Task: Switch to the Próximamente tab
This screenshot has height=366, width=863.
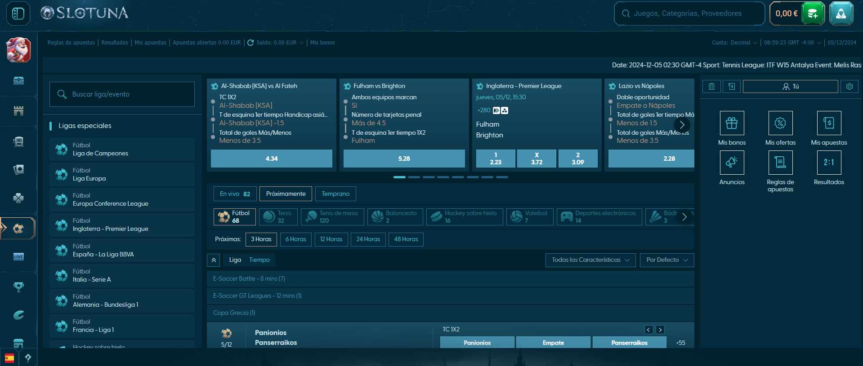Action: click(286, 194)
